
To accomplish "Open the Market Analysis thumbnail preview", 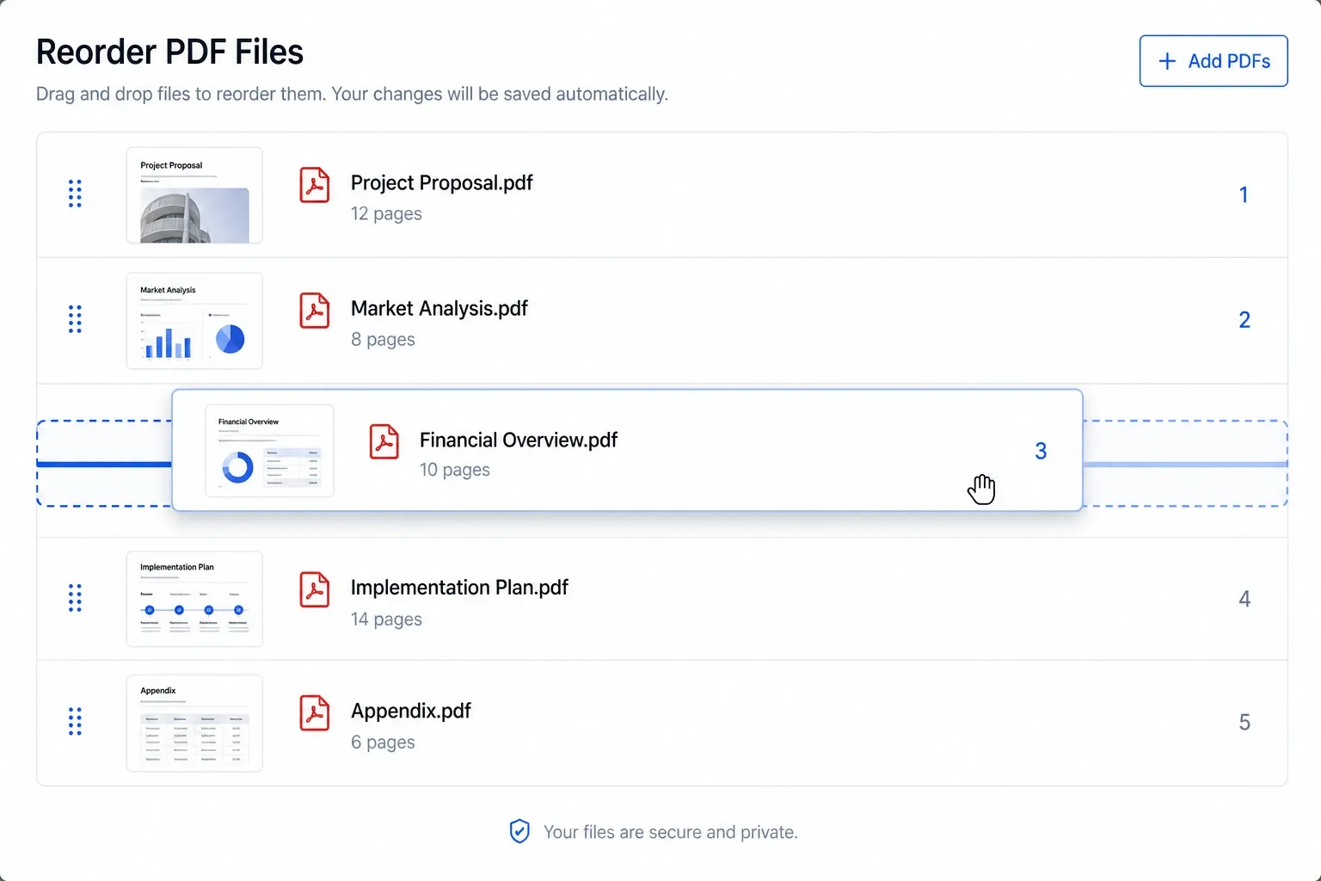I will [x=194, y=321].
